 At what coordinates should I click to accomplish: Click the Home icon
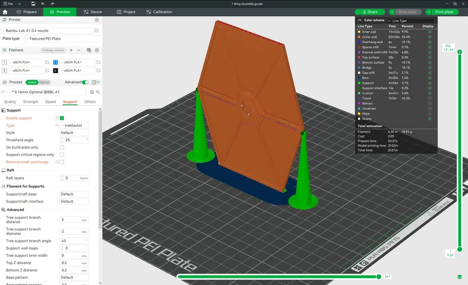(x=5, y=12)
